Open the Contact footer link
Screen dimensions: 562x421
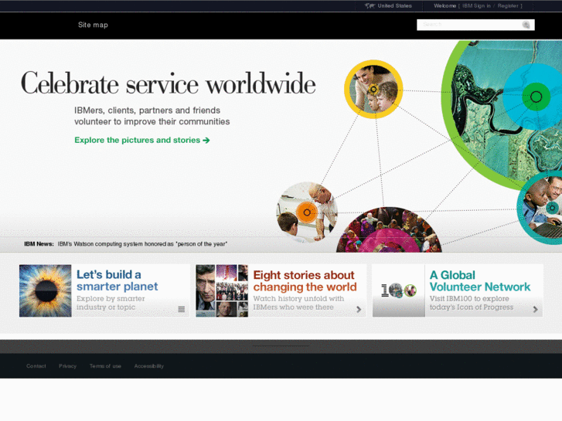pyautogui.click(x=36, y=366)
